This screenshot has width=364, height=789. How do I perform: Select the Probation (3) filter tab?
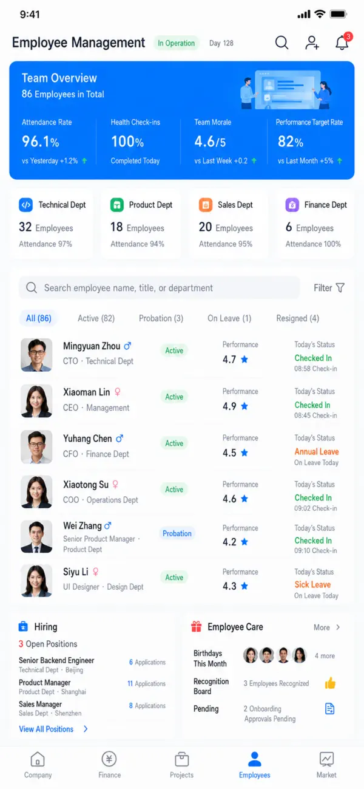161,318
